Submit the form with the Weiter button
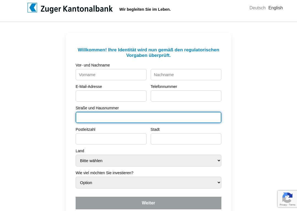 pyautogui.click(x=148, y=203)
